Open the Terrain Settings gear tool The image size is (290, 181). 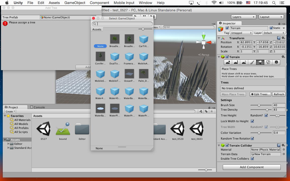pyautogui.click(x=276, y=62)
